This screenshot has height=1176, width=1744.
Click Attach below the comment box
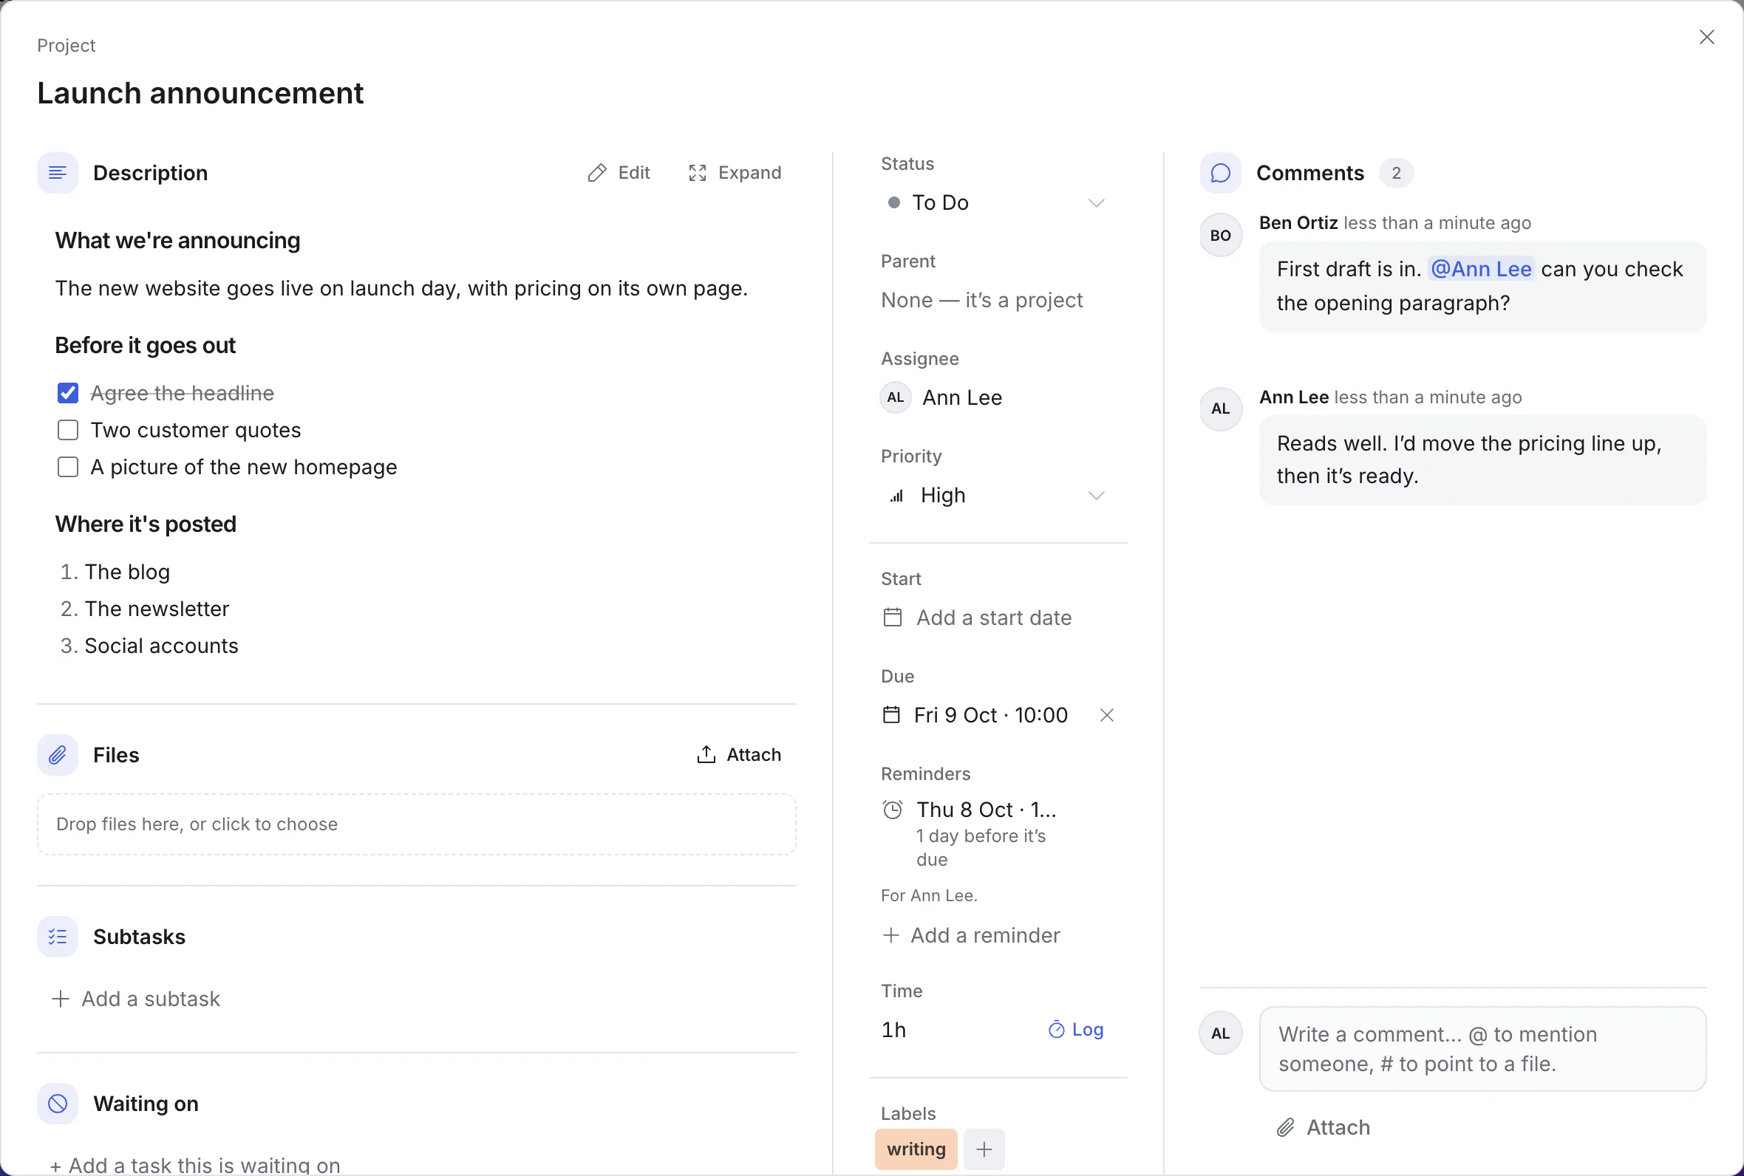(x=1324, y=1127)
